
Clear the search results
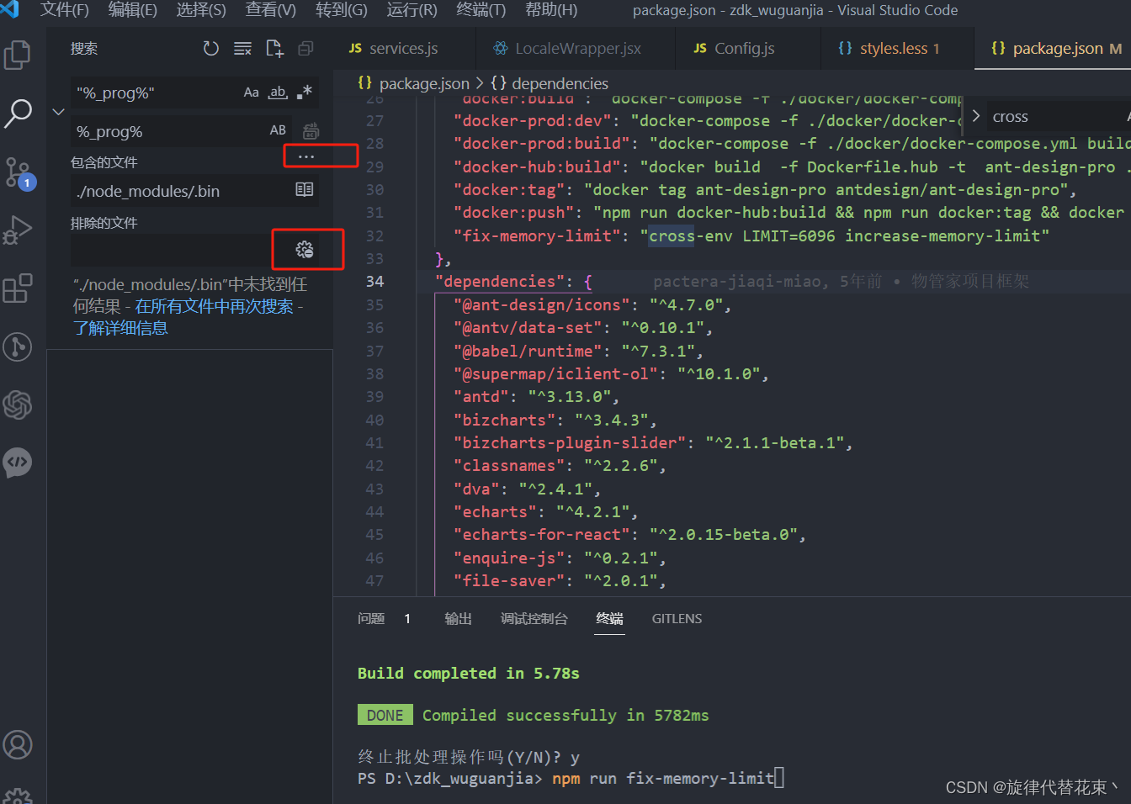pos(242,49)
